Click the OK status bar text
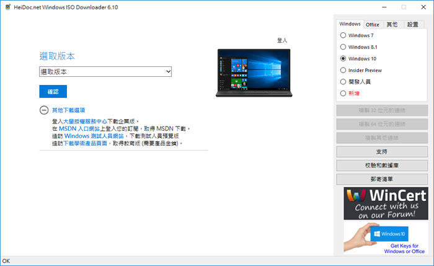Image resolution: width=434 pixels, height=266 pixels. [x=6, y=261]
